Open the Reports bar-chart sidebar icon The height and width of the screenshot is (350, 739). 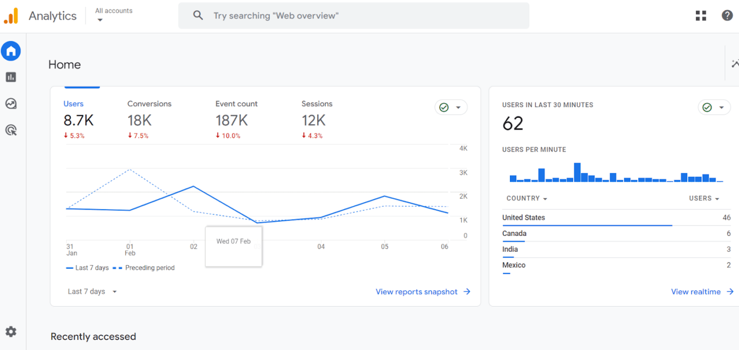click(11, 77)
